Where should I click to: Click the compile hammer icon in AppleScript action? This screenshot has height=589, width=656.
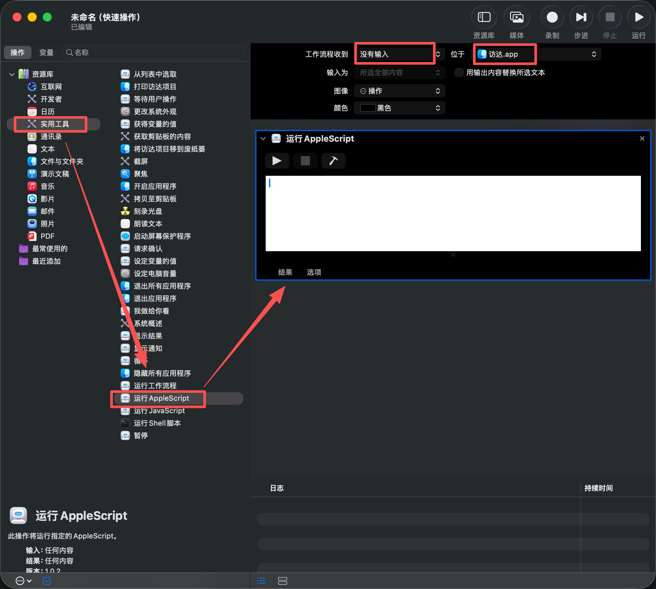(x=333, y=161)
